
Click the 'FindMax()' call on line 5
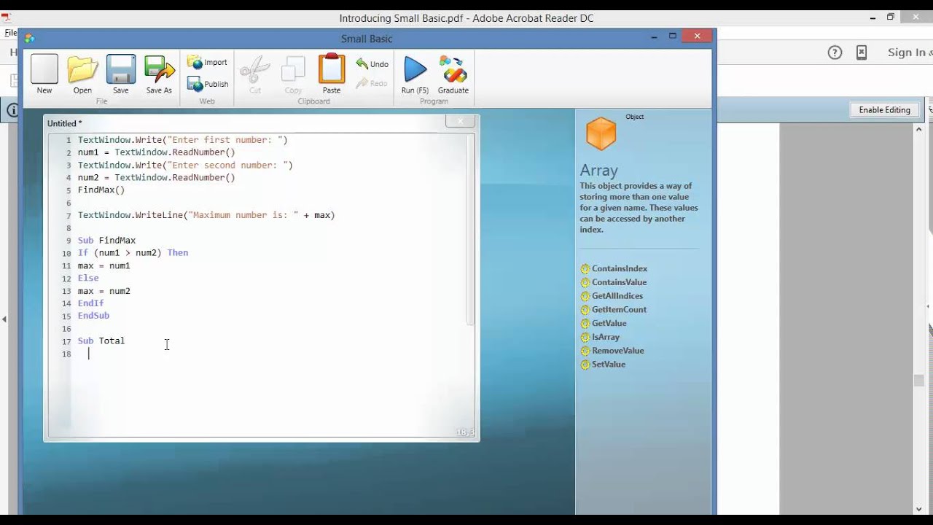[101, 190]
